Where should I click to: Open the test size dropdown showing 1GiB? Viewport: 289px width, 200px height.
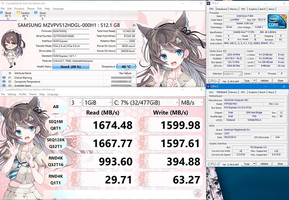pyautogui.click(x=98, y=102)
